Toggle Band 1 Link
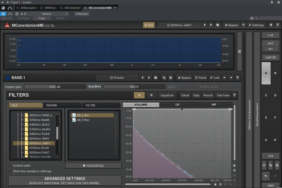Image resolution: width=282 pixels, height=188 pixels. (215, 78)
